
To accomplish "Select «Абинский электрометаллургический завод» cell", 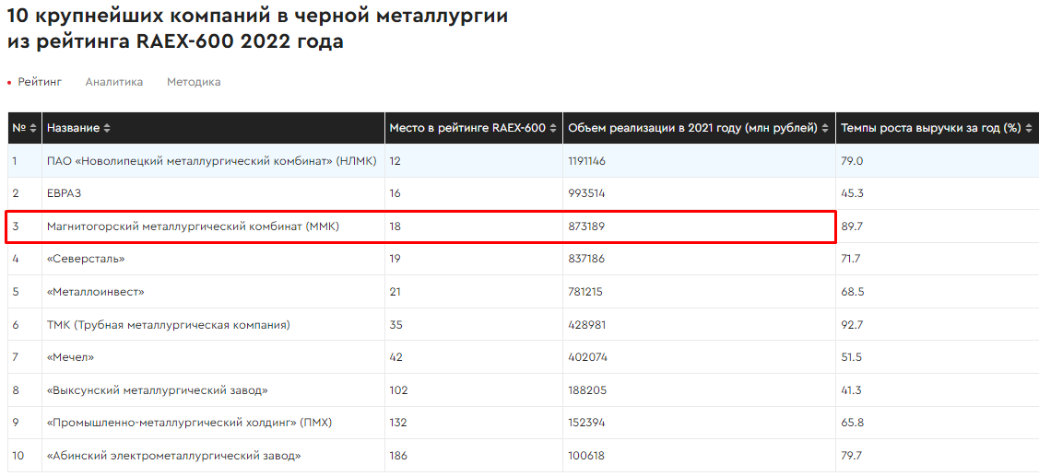I will pyautogui.click(x=213, y=456).
